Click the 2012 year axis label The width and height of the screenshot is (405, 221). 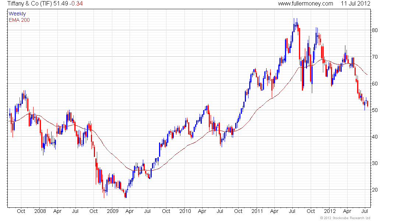[330, 211]
